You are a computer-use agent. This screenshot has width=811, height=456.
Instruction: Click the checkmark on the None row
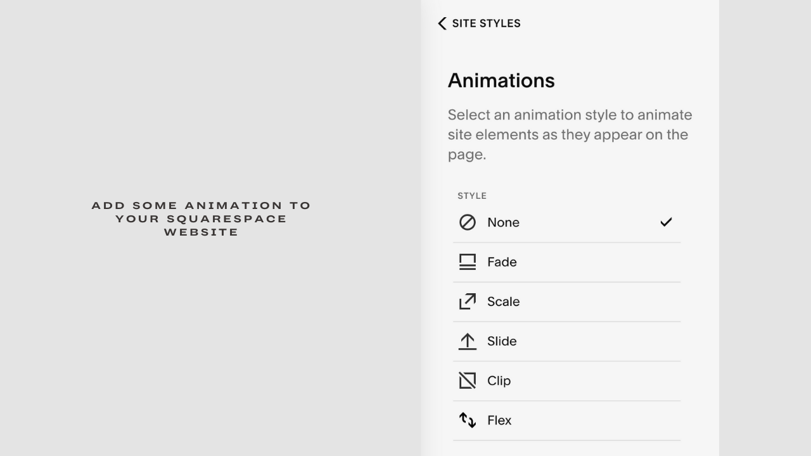point(666,222)
